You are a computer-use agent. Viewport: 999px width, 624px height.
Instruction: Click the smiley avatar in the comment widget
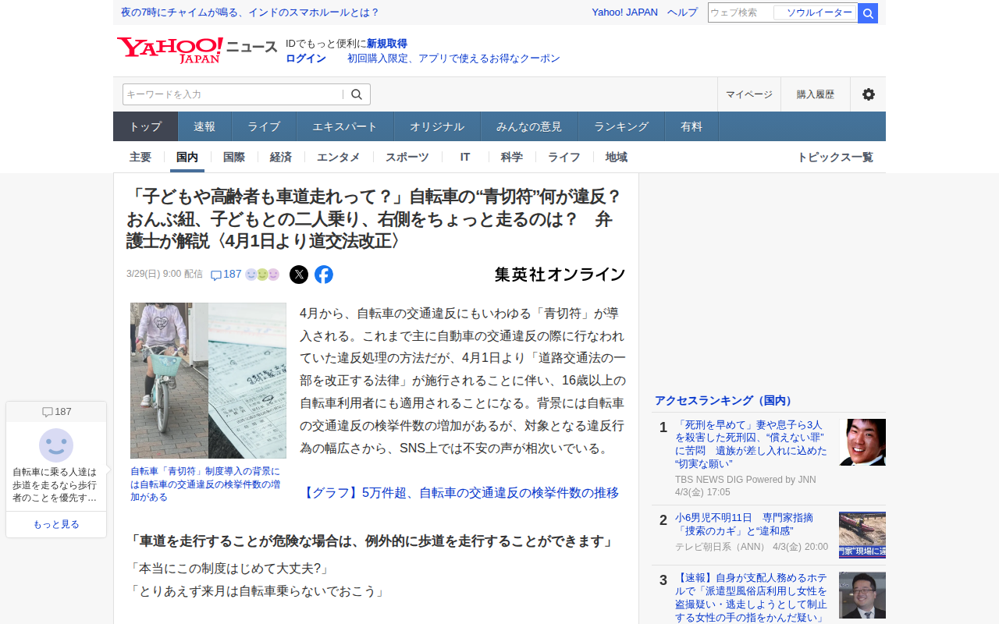(x=56, y=445)
